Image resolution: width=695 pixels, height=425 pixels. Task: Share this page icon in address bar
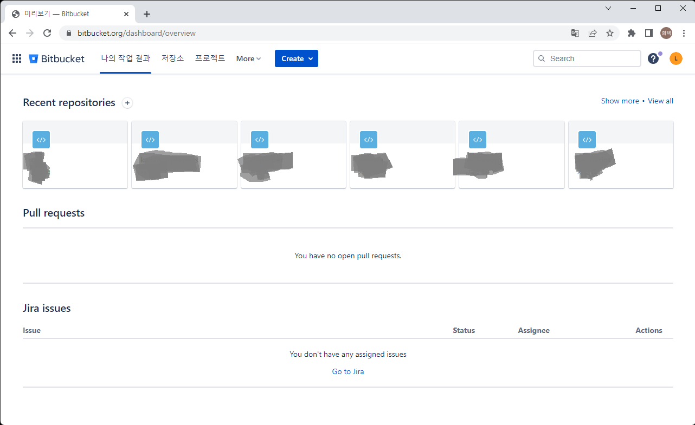pos(593,33)
